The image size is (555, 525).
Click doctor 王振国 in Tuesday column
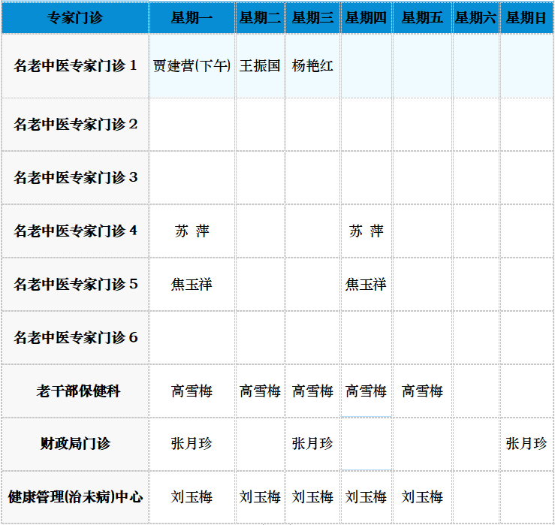[x=260, y=66]
